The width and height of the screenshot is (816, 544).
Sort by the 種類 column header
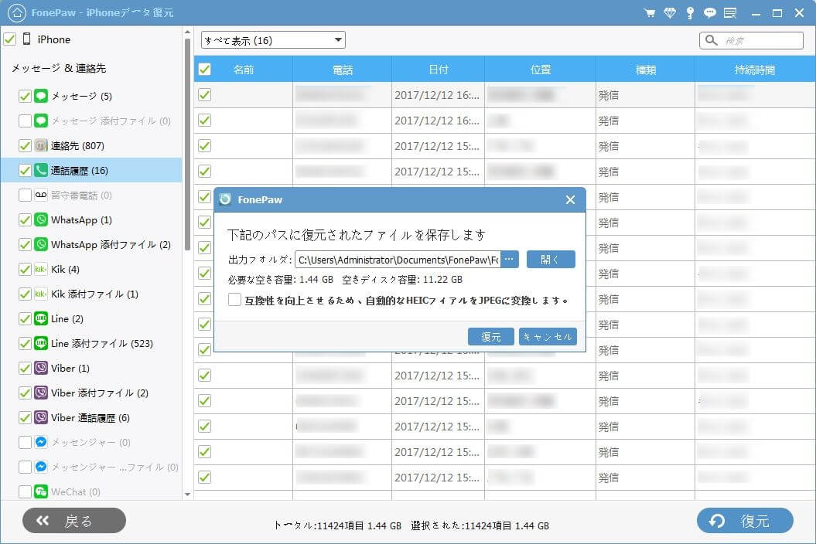[x=645, y=70]
